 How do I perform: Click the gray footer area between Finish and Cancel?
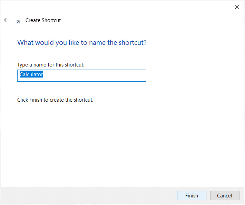pyautogui.click(x=208, y=196)
